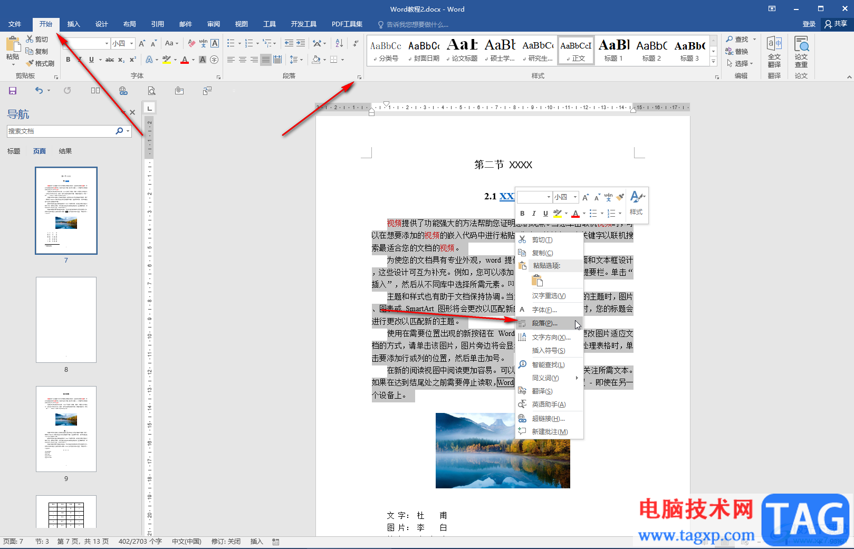Click the Cut (剪切) button in ribbon clipboard
This screenshot has height=549, width=854.
(x=37, y=40)
